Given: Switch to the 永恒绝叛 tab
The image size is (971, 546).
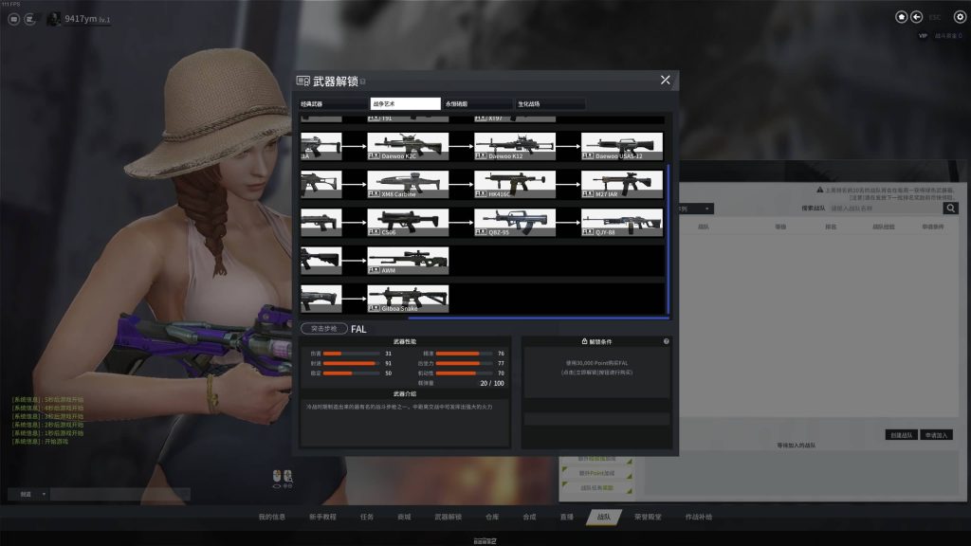Looking at the screenshot, I should [478, 104].
